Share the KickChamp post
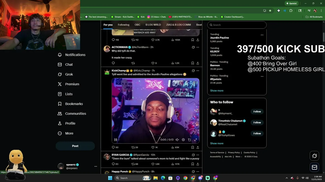This screenshot has width=325, height=182. [198, 147]
